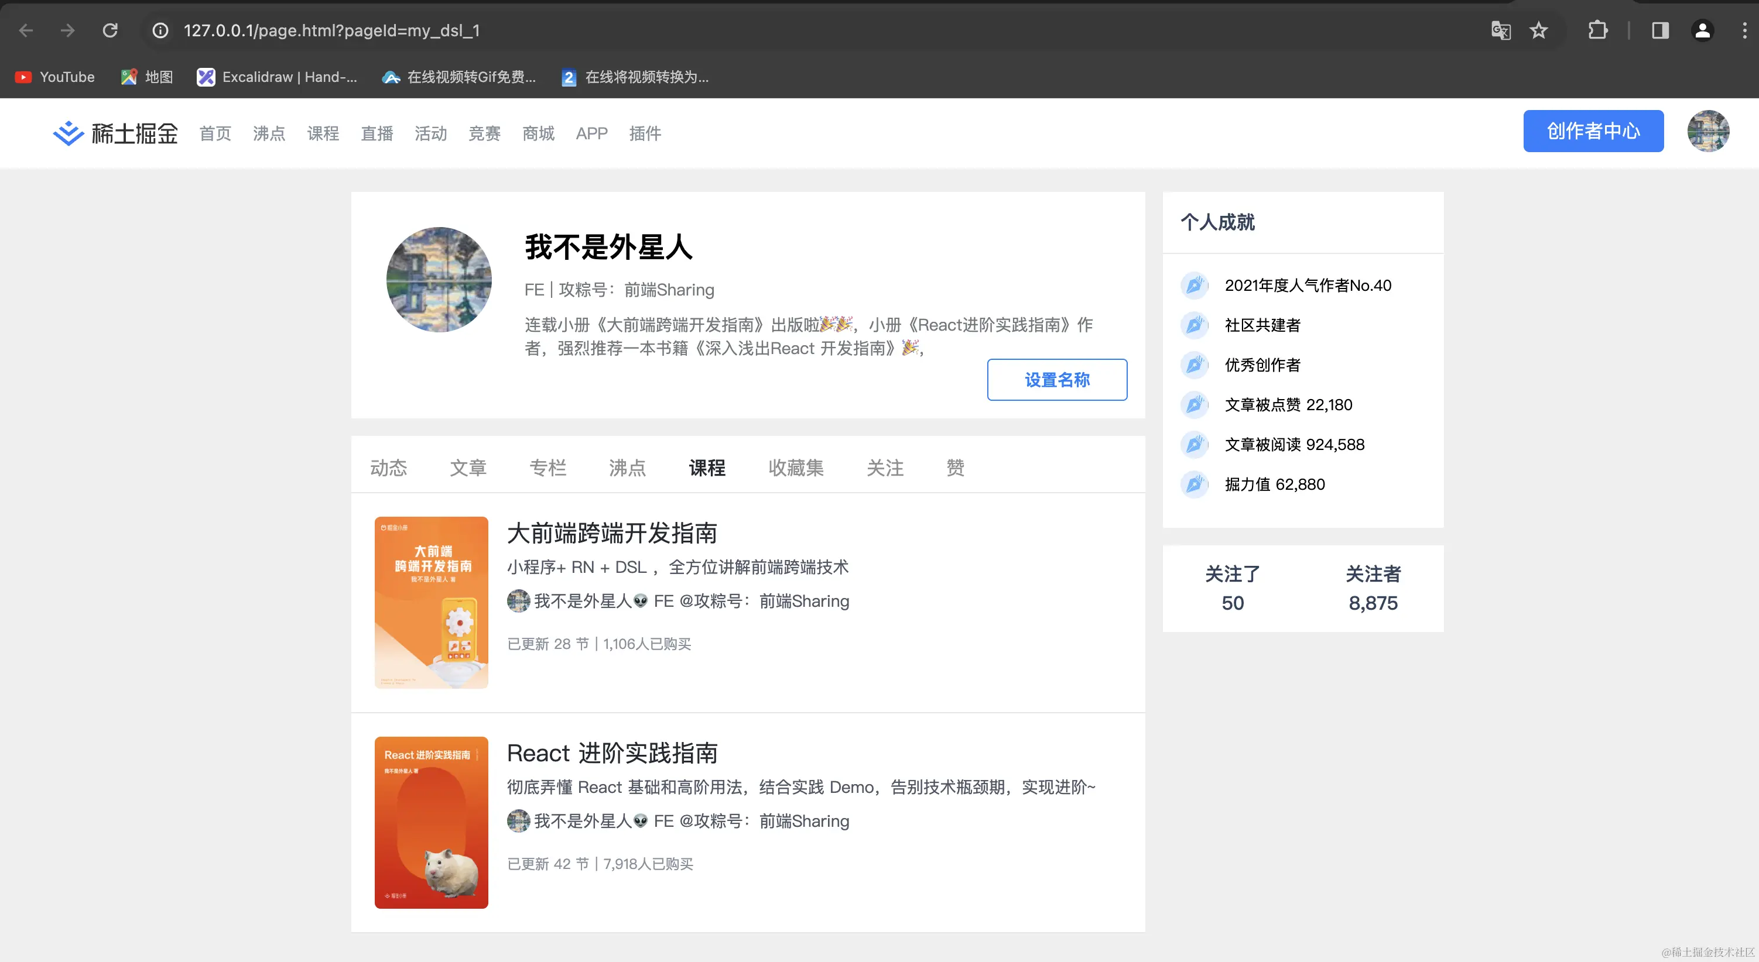
Task: Click badge icon beside 文章被阅读
Action: click(x=1195, y=444)
